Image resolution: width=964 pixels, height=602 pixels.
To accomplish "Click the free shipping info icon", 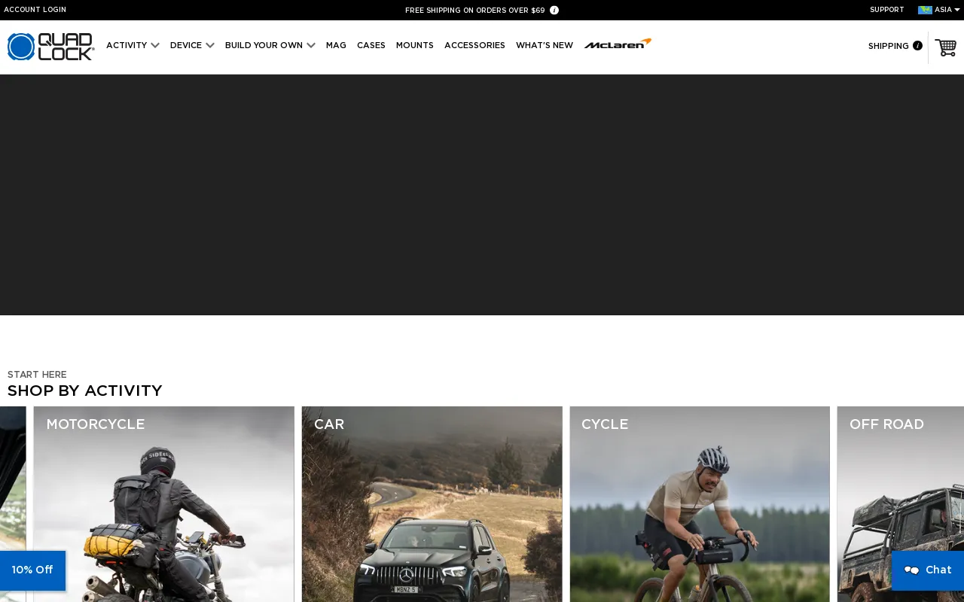I will 554,10.
